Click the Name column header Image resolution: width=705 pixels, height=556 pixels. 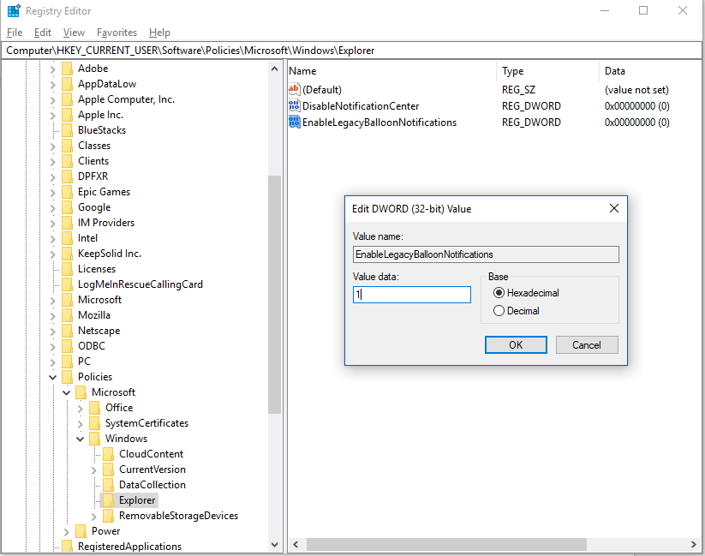392,71
